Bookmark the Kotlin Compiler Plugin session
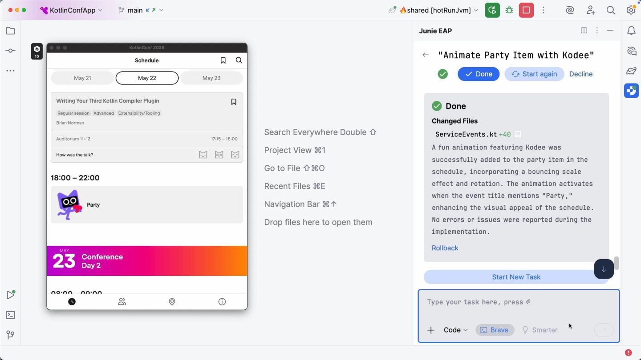The image size is (641, 360). tap(234, 102)
